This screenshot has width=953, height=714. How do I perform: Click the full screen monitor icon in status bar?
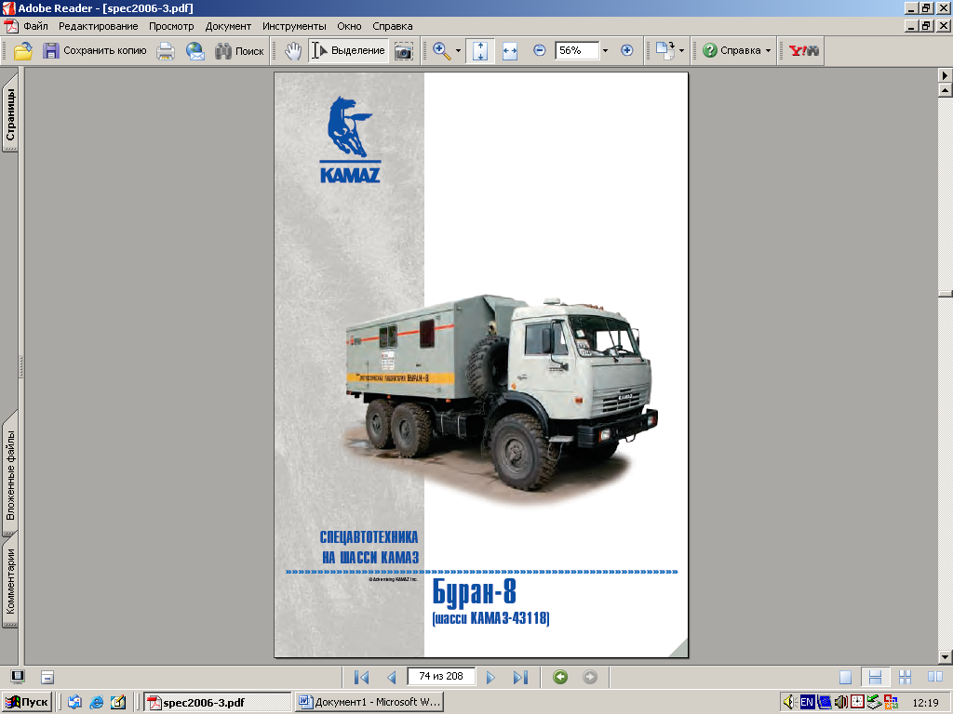(x=18, y=677)
